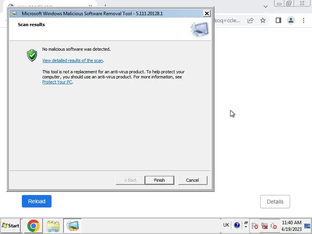
Task: Click the green shield checkmark icon
Action: click(x=32, y=55)
